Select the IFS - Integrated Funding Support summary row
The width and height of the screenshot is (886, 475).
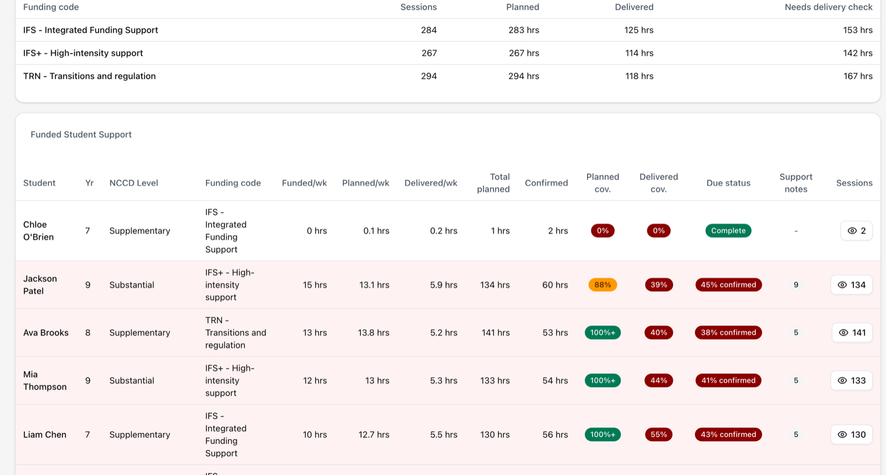point(447,30)
